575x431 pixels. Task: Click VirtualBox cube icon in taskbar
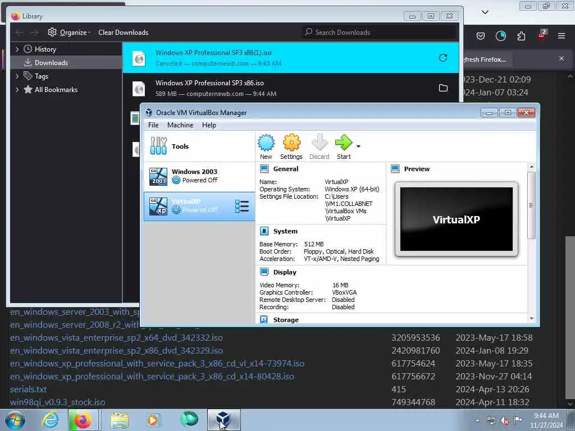223,420
